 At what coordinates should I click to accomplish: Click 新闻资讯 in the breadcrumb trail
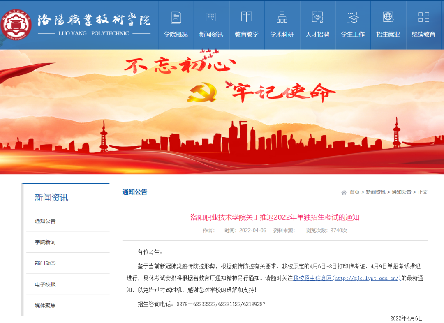tap(376, 192)
